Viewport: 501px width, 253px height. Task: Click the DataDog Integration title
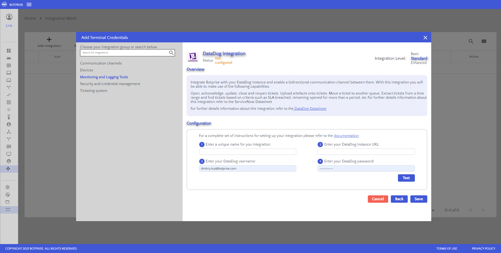click(224, 53)
